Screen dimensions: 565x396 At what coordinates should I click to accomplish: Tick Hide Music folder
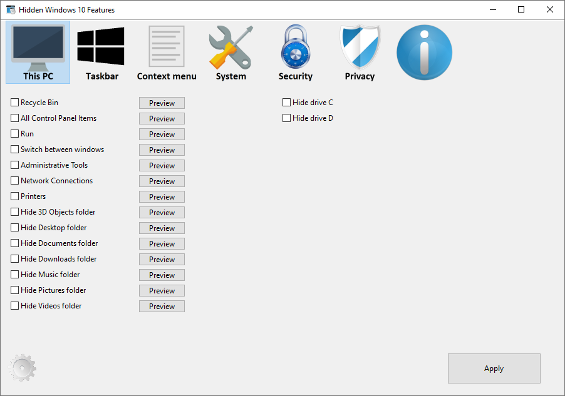coord(15,275)
